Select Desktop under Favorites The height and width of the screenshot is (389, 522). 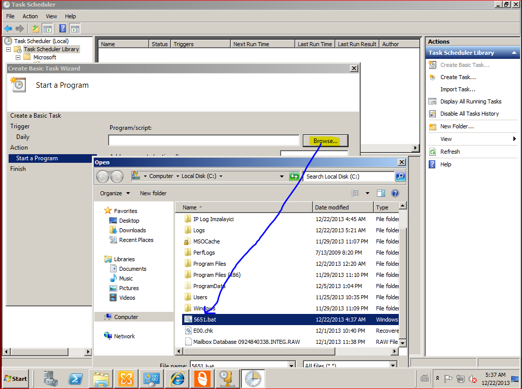coord(129,221)
